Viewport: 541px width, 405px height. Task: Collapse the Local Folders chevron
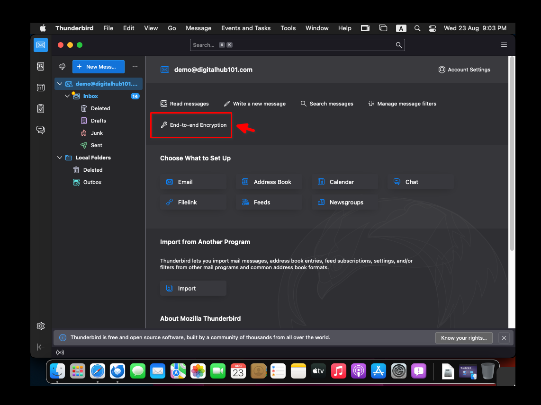pyautogui.click(x=60, y=158)
